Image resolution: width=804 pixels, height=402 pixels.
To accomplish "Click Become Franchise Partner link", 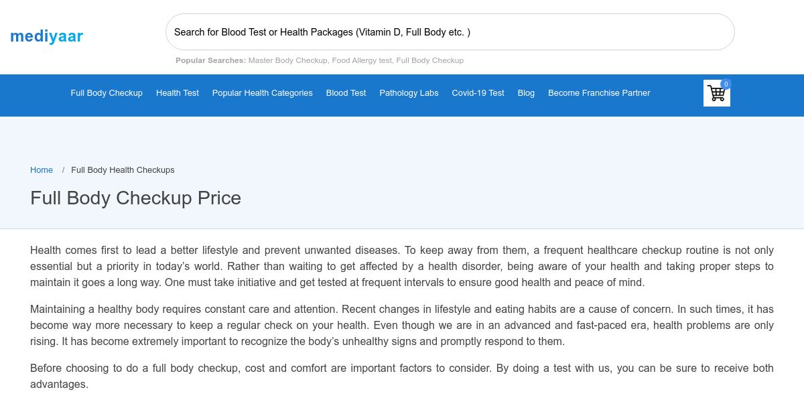I will coord(599,93).
